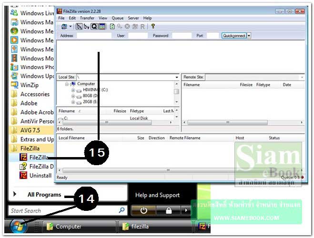Click the Uninstall FileZilla shortcut
Image resolution: width=314 pixels, height=238 pixels.
[35, 175]
